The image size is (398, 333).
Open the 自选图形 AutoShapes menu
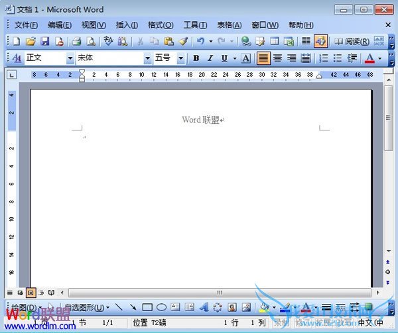pos(87,307)
